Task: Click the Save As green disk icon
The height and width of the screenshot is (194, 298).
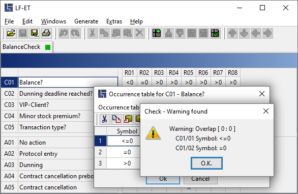Action: pos(35,33)
